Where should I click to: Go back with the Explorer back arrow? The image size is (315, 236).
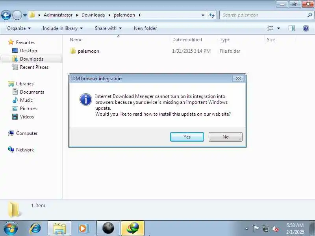[x=6, y=15]
